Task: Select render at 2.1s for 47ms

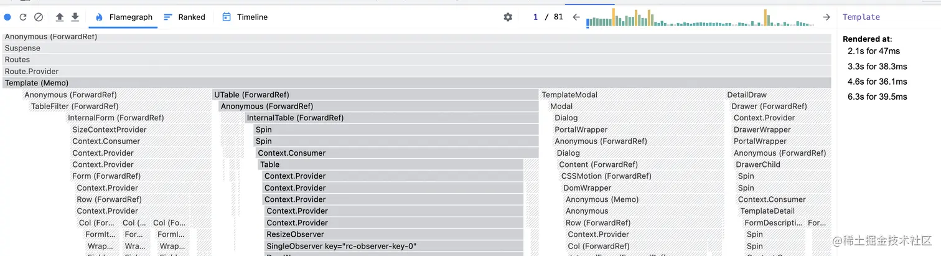Action: click(874, 51)
